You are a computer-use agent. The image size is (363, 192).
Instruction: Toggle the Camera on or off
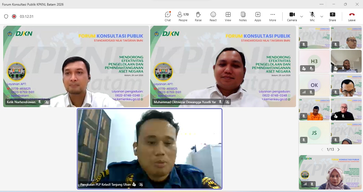[292, 16]
